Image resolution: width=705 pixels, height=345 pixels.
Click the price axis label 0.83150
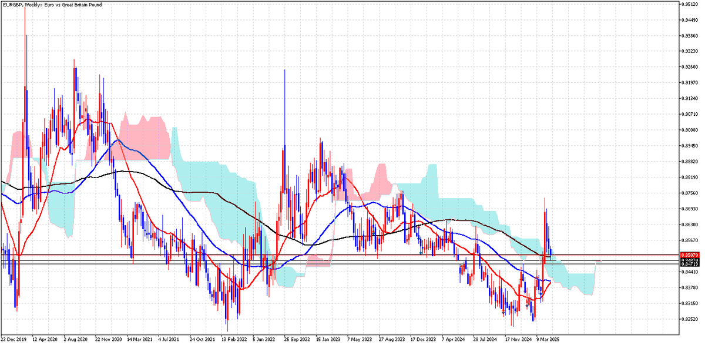[690, 303]
